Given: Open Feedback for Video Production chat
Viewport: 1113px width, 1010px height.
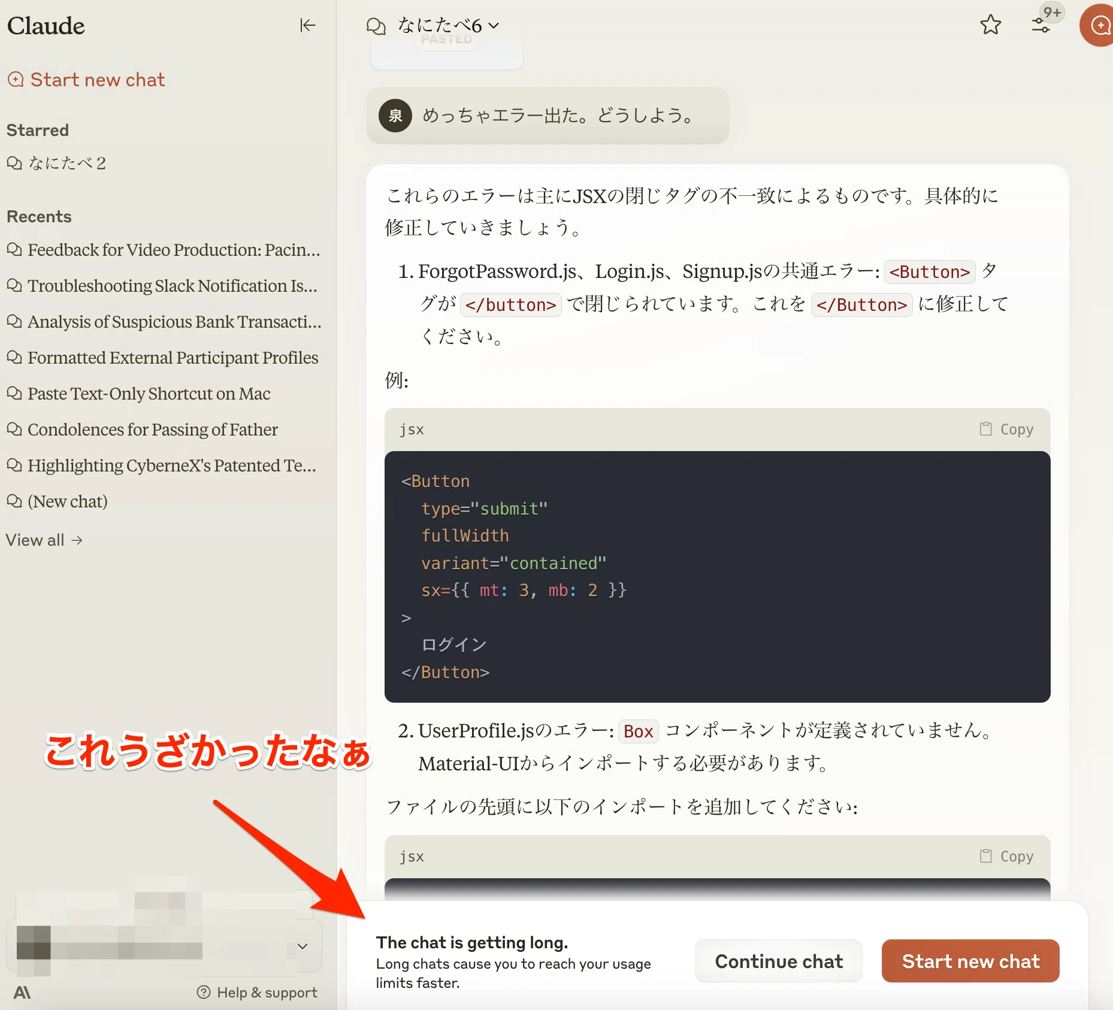Looking at the screenshot, I should click(164, 250).
